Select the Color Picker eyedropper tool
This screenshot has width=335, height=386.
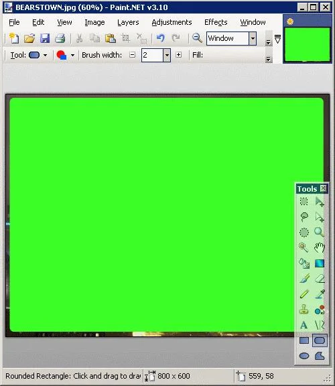(x=320, y=294)
